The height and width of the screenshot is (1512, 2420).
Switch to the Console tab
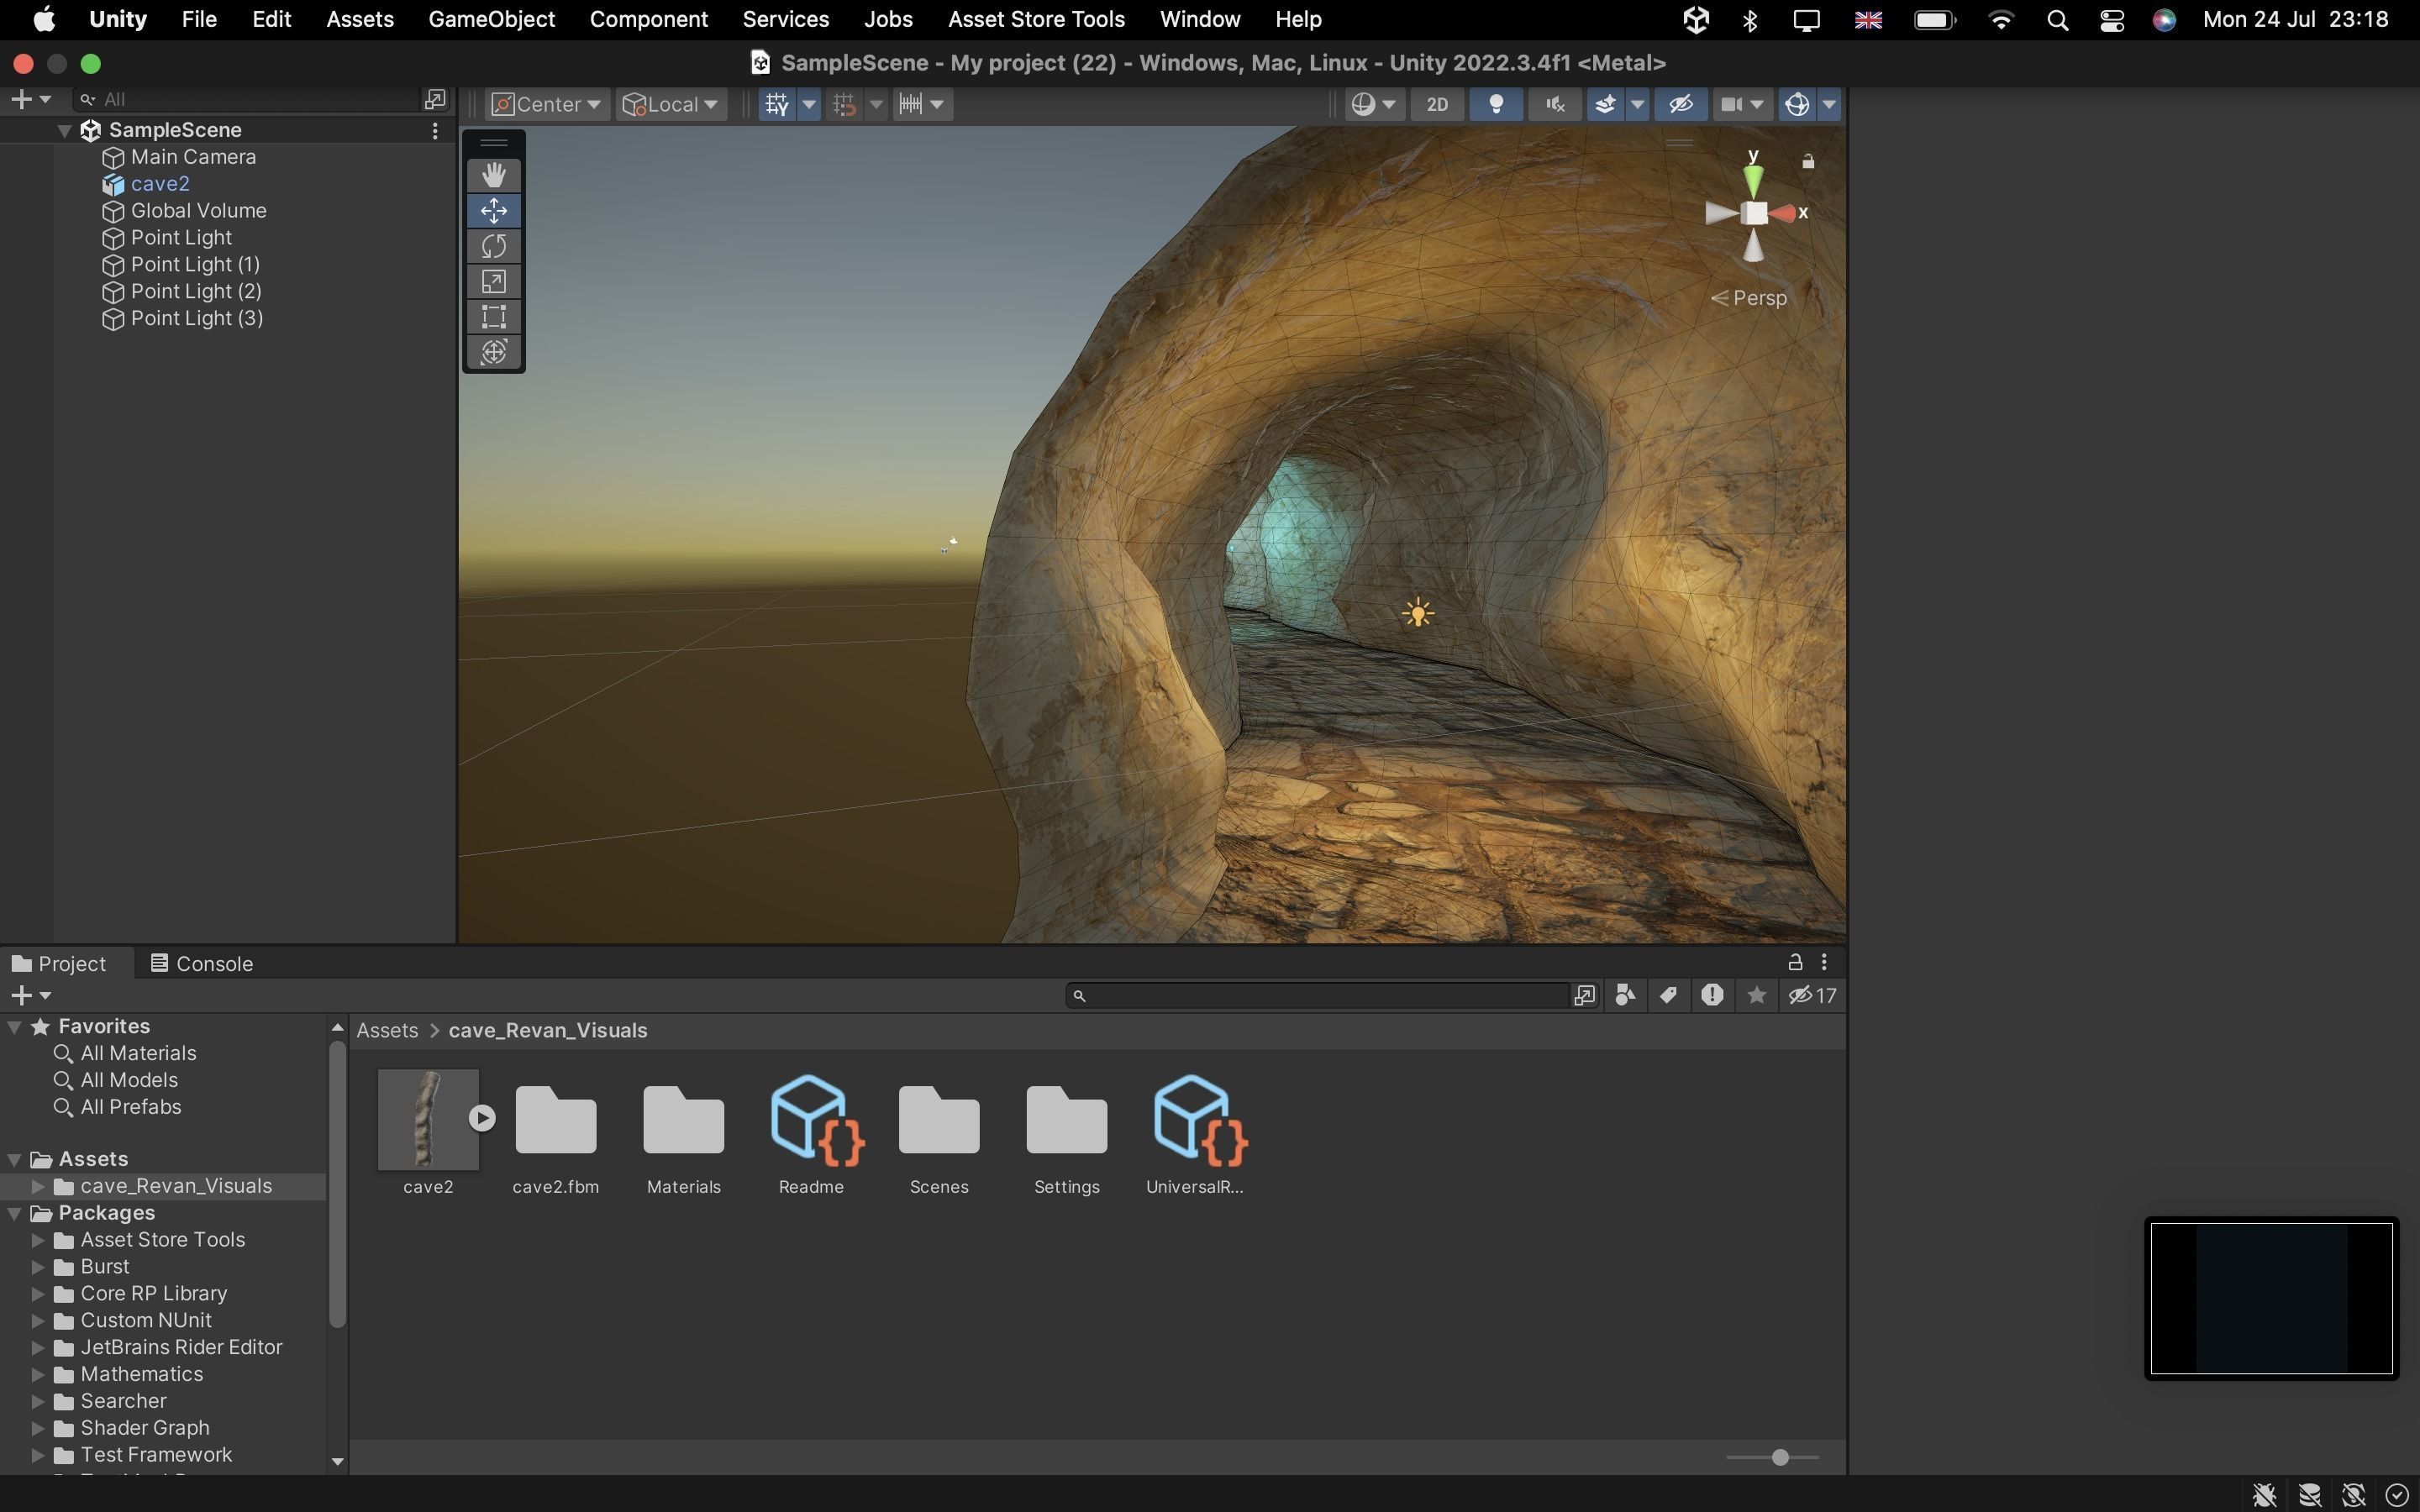(x=202, y=964)
